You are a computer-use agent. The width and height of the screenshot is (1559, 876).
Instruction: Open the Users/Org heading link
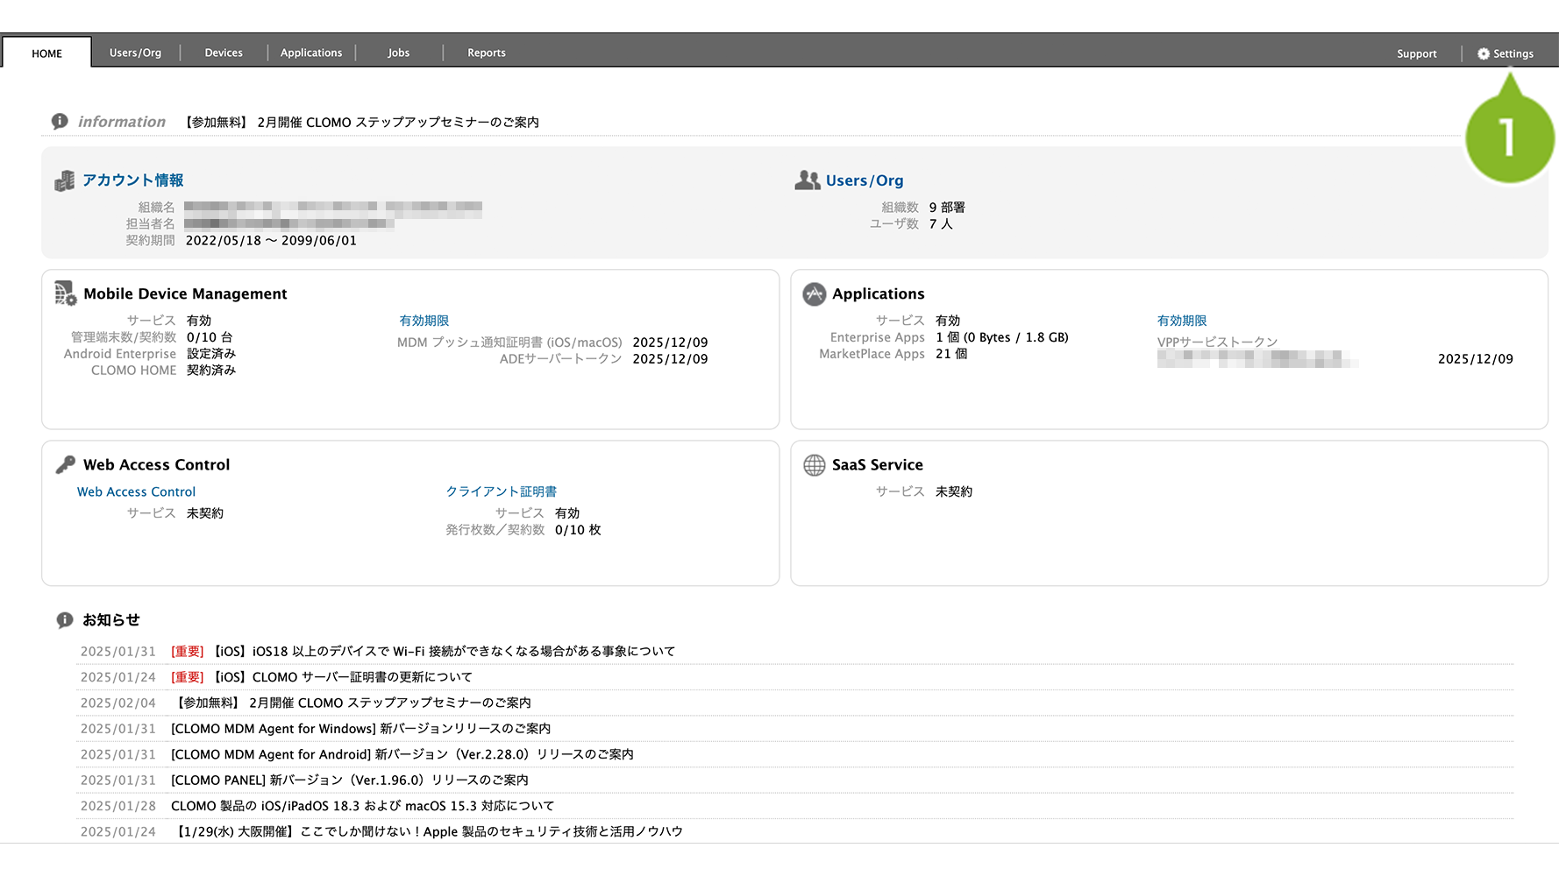(864, 180)
